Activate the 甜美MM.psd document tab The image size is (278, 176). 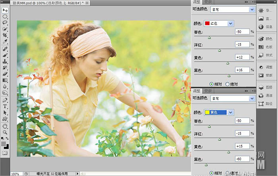pyautogui.click(x=48, y=3)
